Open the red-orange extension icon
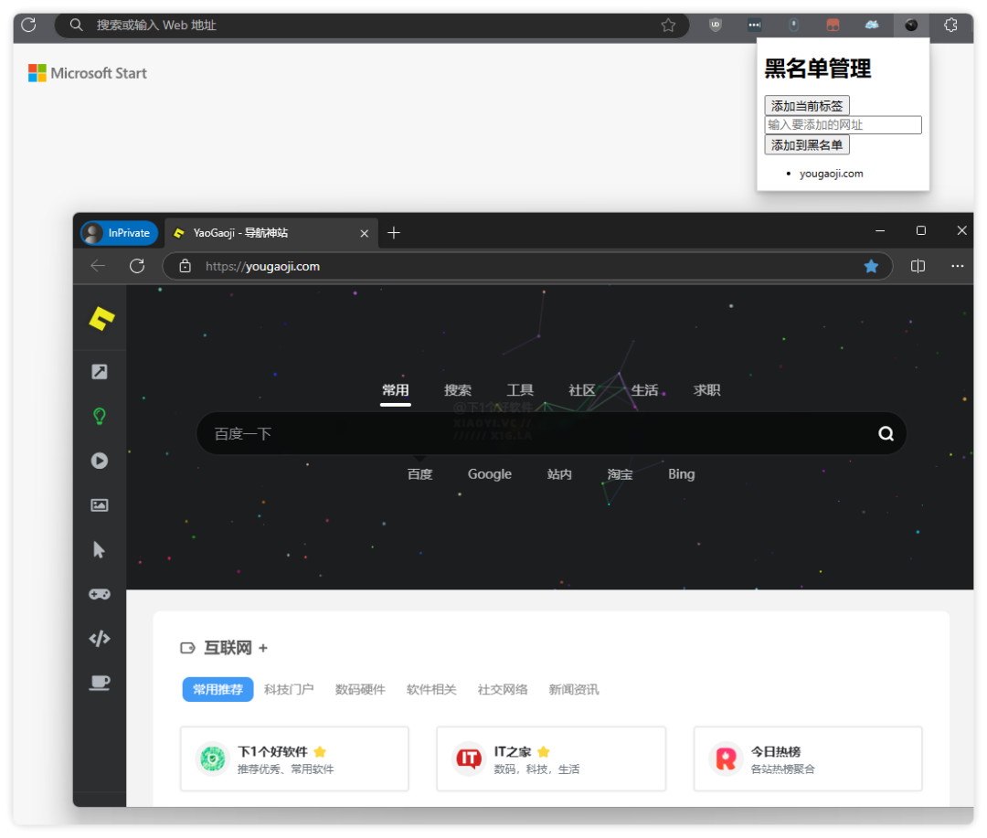 [x=833, y=26]
